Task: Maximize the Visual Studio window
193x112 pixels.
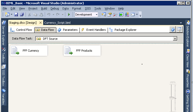Action: pos(183,3)
